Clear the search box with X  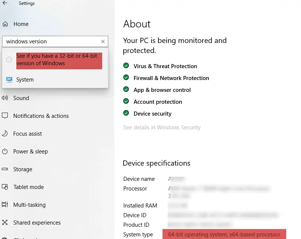(103, 42)
